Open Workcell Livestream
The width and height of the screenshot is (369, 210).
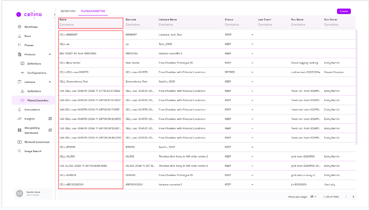tap(37, 142)
